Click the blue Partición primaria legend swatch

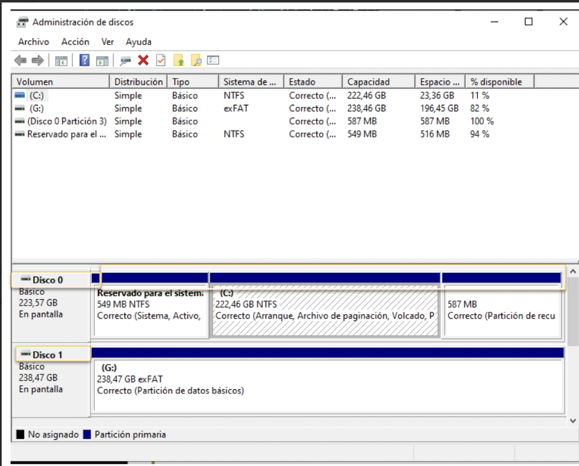click(86, 434)
